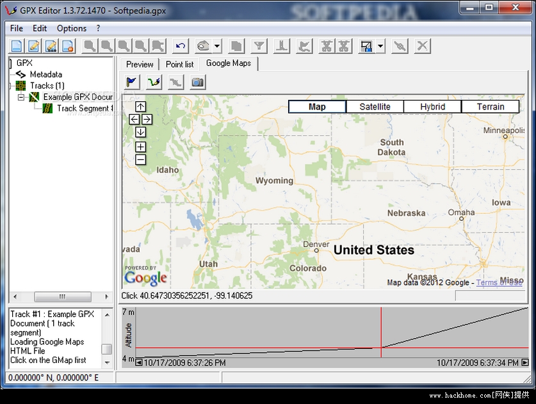Click the copy pages toolbar icon
Image resolution: width=536 pixels, height=404 pixels.
point(236,46)
